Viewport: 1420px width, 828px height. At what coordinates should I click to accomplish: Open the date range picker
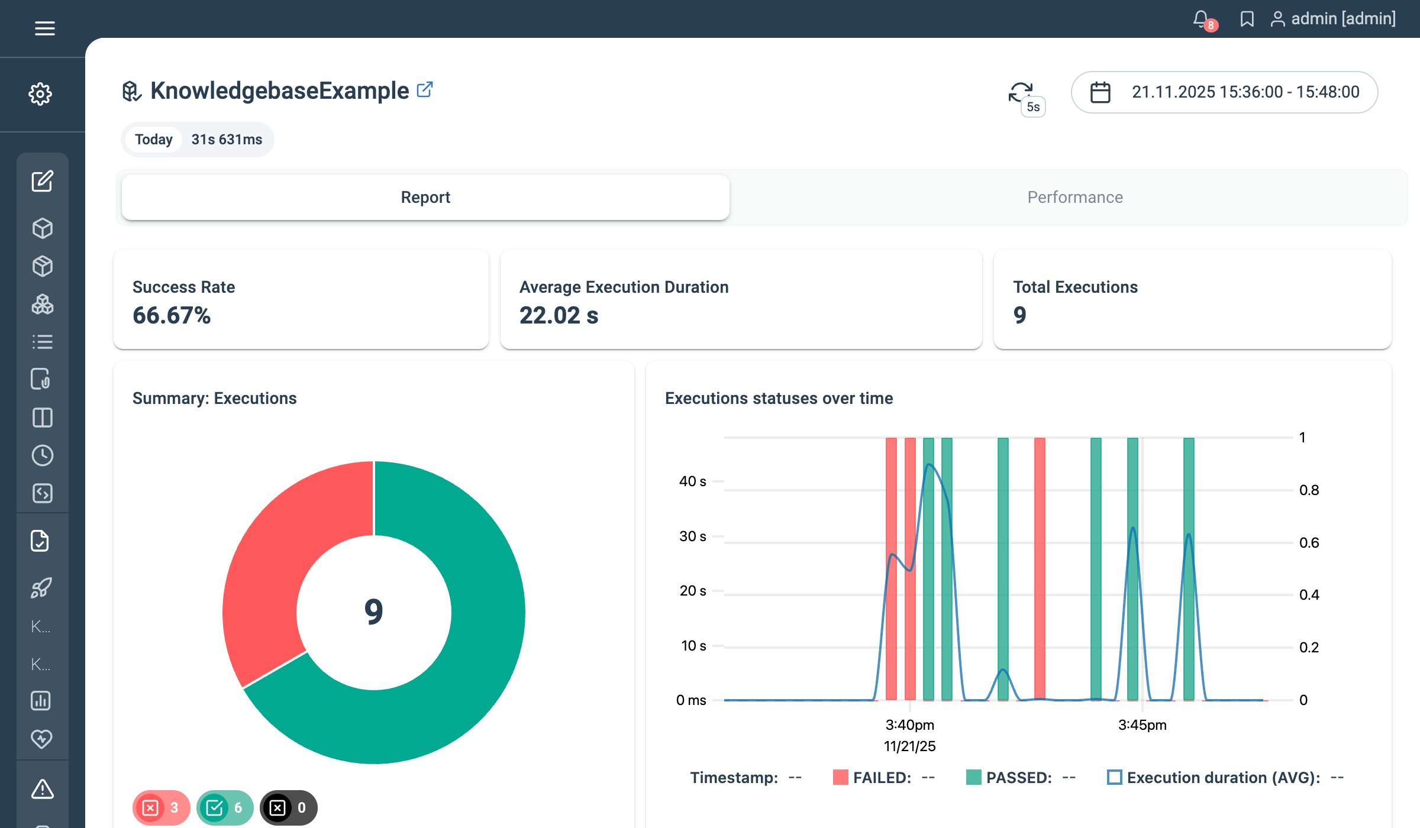click(1224, 92)
